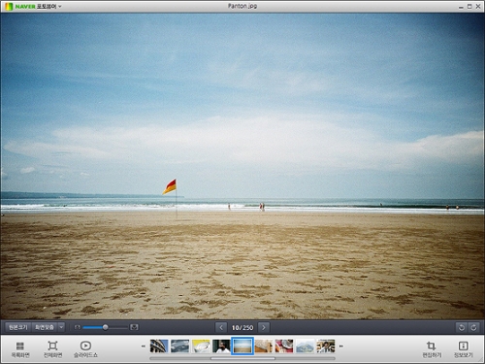This screenshot has height=364, width=485.
Task: Select original size (원본크기) button
Action: tap(18, 327)
